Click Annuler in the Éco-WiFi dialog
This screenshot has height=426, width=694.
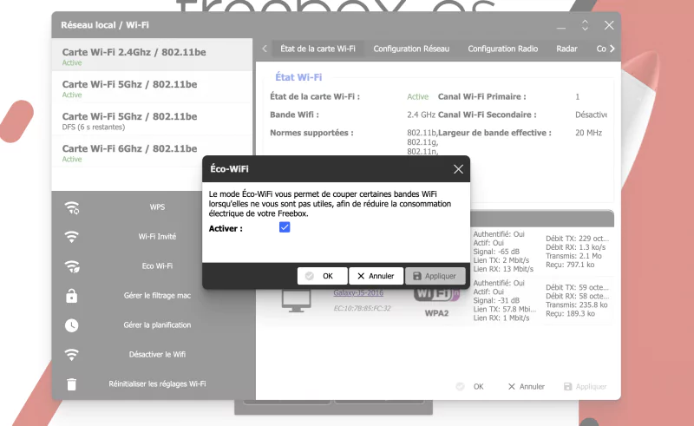tap(376, 276)
